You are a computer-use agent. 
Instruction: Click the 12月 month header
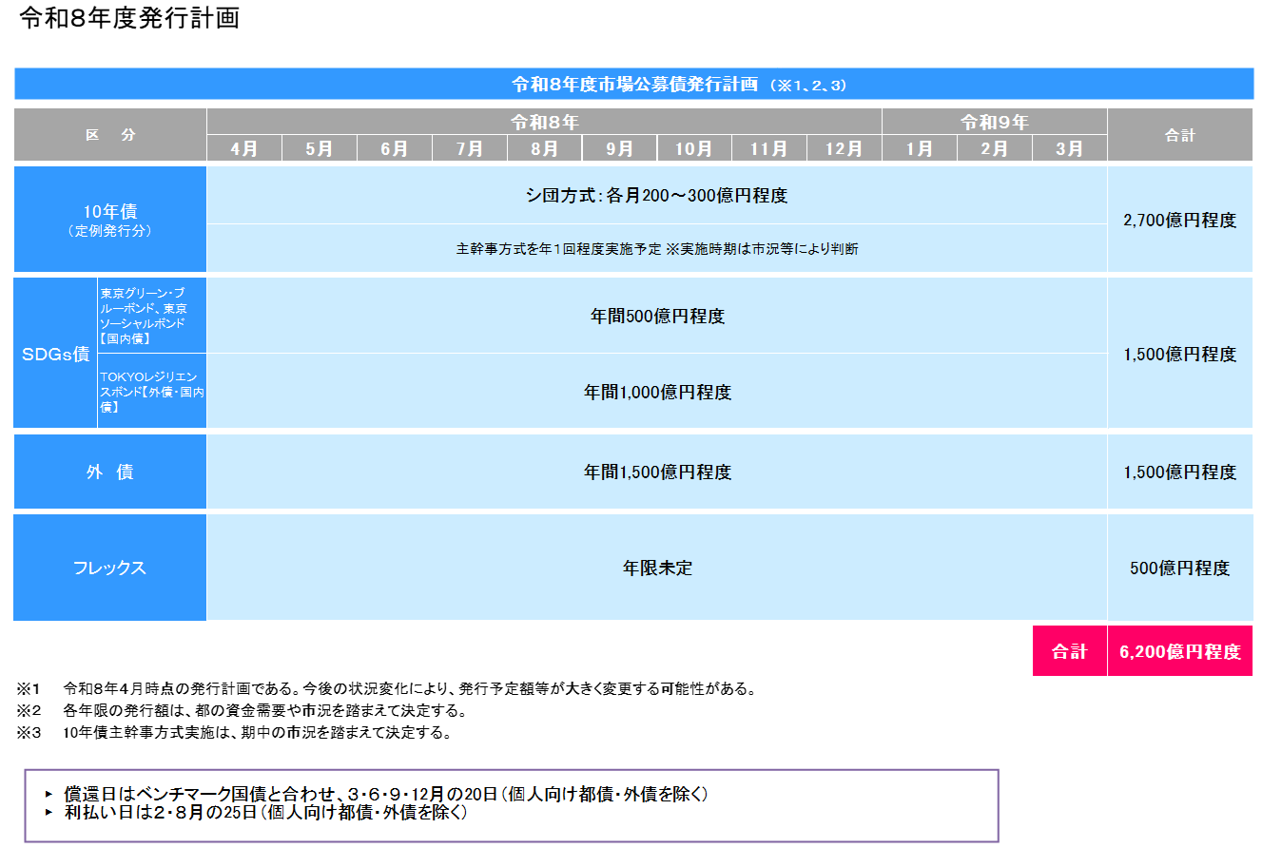point(845,148)
